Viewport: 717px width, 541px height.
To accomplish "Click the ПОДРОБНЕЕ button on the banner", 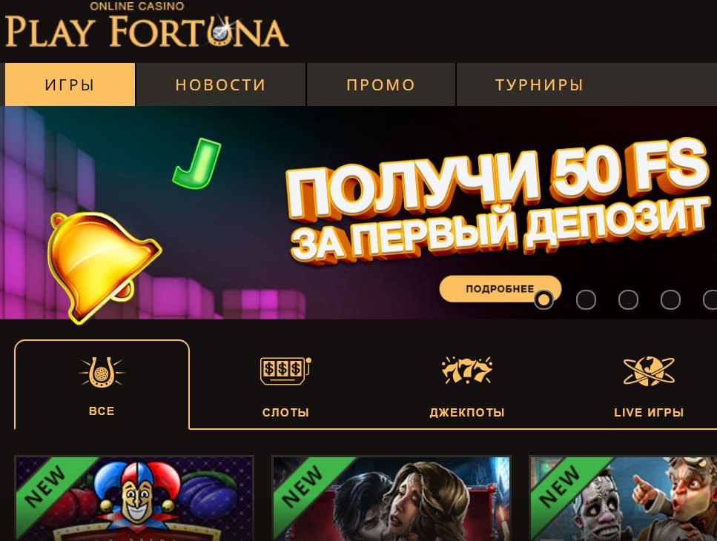I will click(500, 289).
